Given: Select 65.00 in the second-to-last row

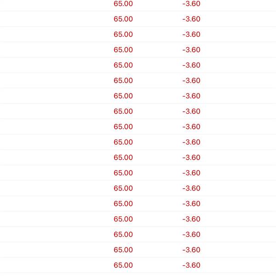Looking at the screenshot, I should click(123, 250).
